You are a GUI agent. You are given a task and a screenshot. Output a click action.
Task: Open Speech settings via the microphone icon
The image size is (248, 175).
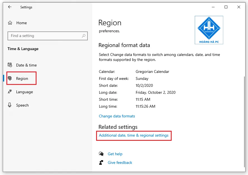[10, 105]
